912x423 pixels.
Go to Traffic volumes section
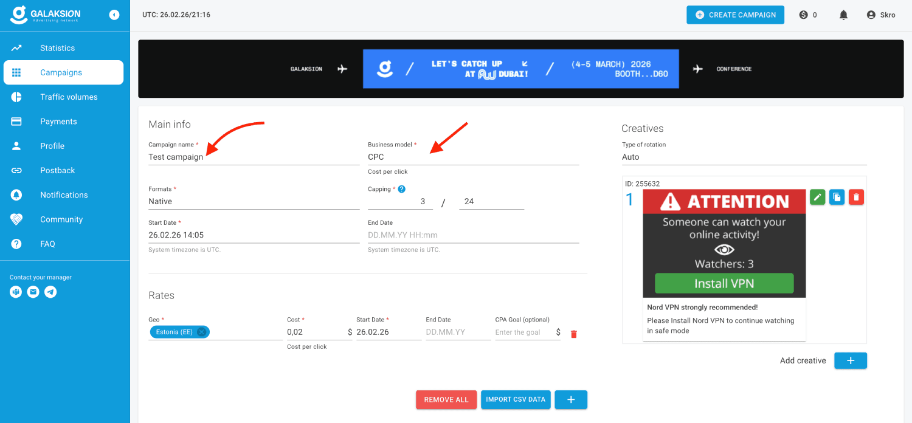[x=63, y=97]
